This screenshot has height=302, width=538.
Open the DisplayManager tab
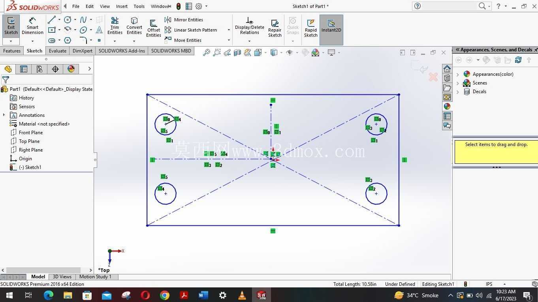tap(71, 69)
